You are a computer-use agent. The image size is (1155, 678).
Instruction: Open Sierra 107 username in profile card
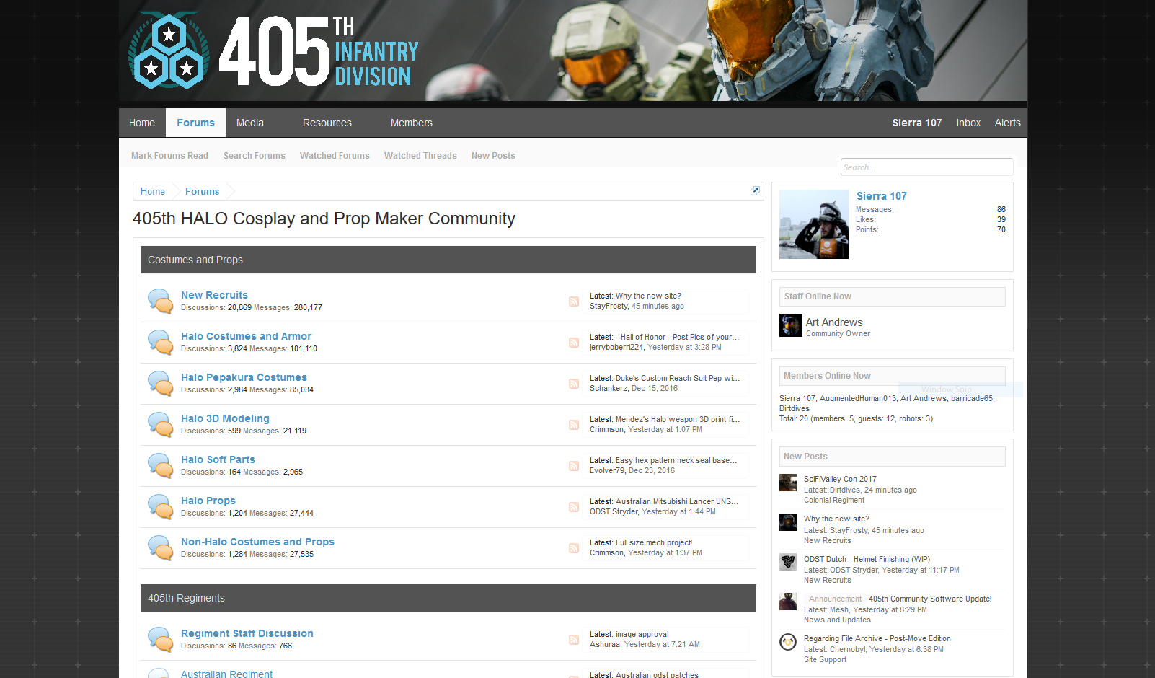[882, 196]
